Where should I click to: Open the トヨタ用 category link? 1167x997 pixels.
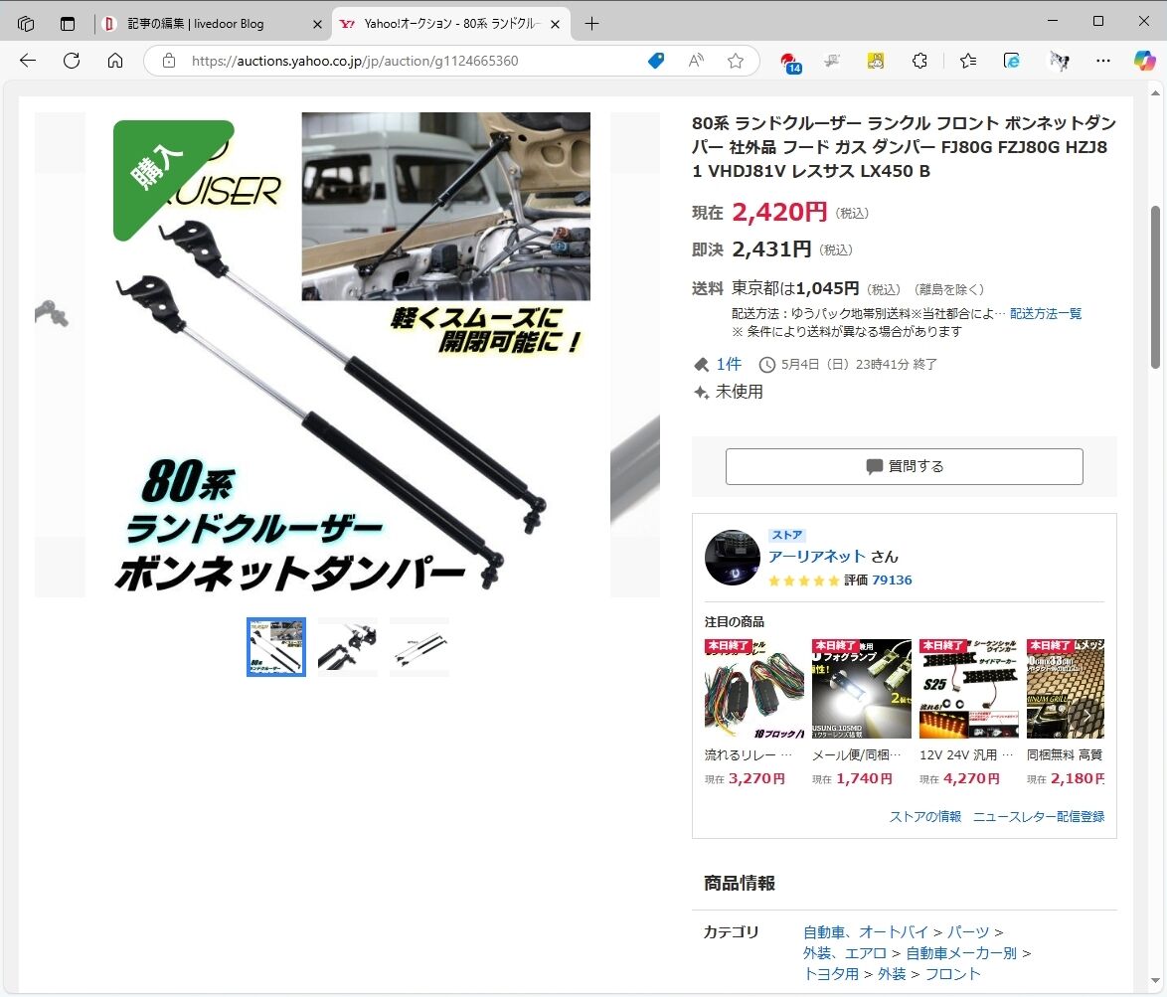tap(831, 974)
